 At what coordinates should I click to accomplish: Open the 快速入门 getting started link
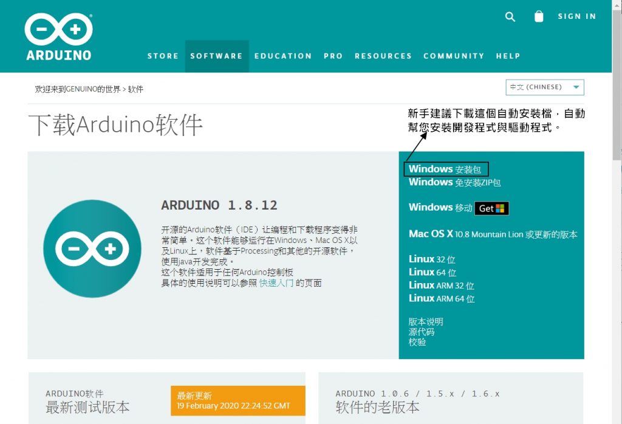[276, 283]
